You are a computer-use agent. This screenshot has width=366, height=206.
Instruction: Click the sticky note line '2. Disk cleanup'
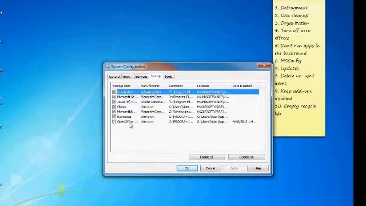[292, 15]
